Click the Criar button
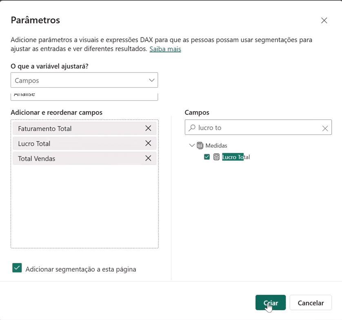Viewport: 342px width, 320px height. [x=271, y=302]
